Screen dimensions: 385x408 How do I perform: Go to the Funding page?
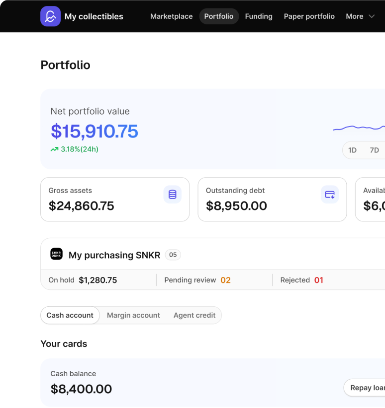[259, 16]
